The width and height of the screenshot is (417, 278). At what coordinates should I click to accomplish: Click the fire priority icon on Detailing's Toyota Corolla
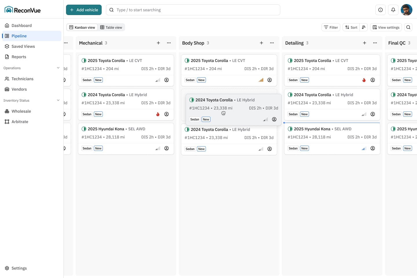[364, 80]
